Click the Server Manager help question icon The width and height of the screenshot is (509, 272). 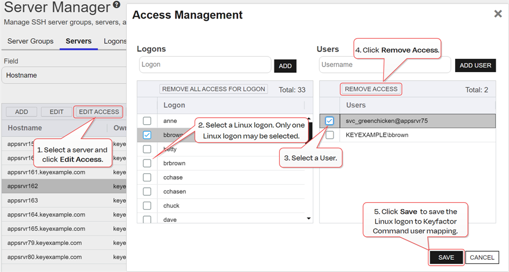pos(117,6)
